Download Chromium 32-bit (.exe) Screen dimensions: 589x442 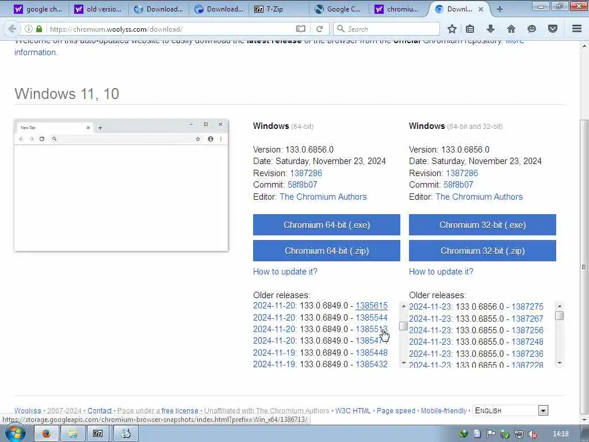coord(483,225)
